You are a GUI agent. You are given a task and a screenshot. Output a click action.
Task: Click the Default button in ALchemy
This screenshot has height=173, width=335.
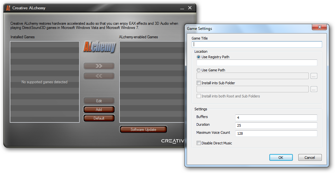pyautogui.click(x=99, y=118)
